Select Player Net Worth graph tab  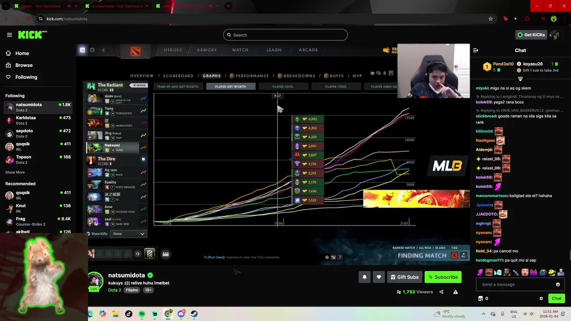pyautogui.click(x=231, y=86)
